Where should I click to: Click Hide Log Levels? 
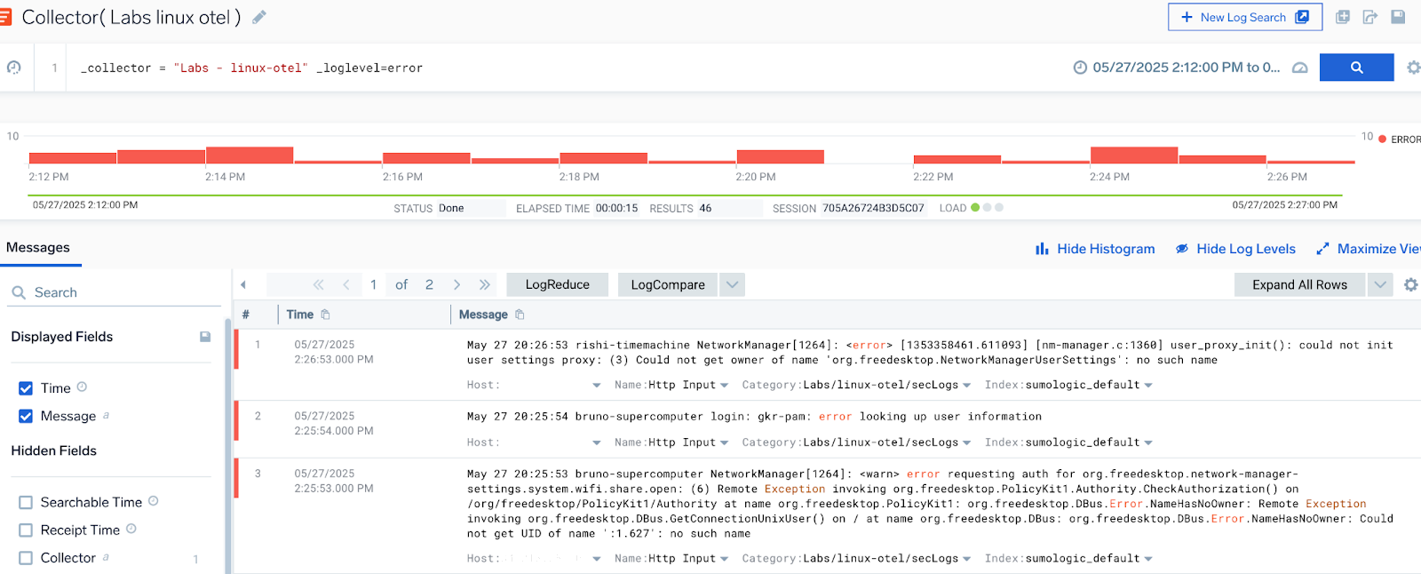pyautogui.click(x=1235, y=249)
